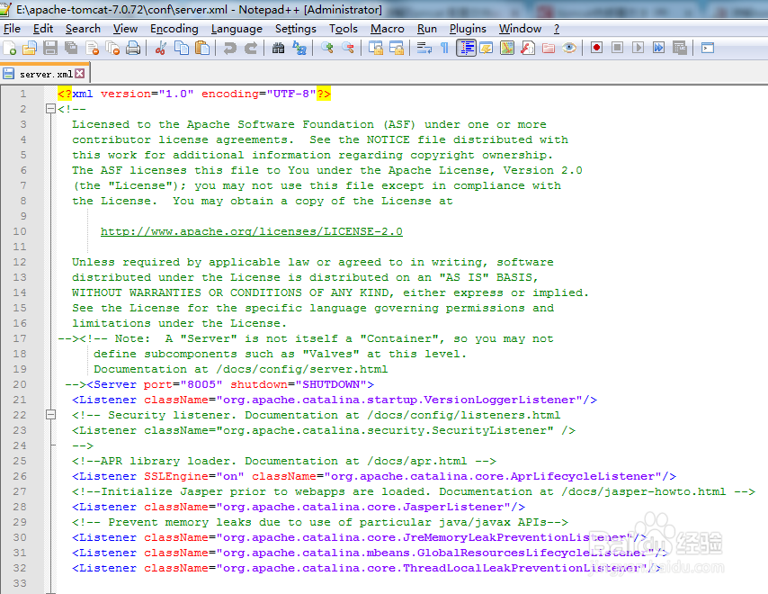Screen dimensions: 768x594
Task: Click the VersionLoggerListener class name on line 21
Action: (500, 400)
